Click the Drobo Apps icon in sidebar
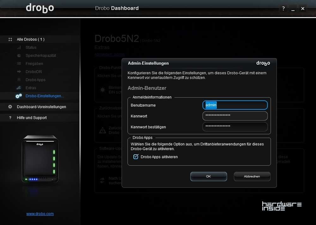This screenshot has width=316, height=225. [x=19, y=80]
